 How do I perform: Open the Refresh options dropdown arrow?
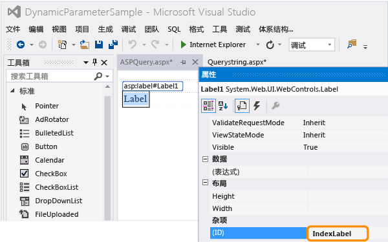(x=280, y=45)
